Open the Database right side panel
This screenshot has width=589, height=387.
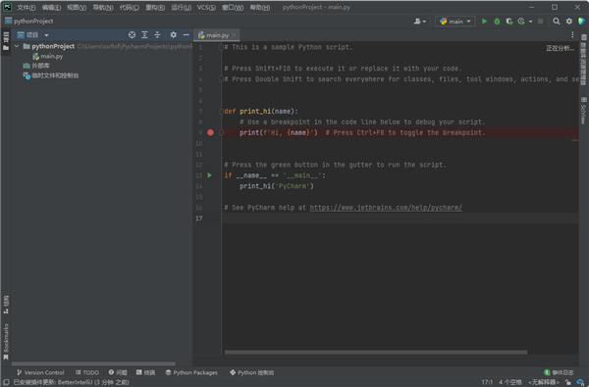(x=583, y=60)
